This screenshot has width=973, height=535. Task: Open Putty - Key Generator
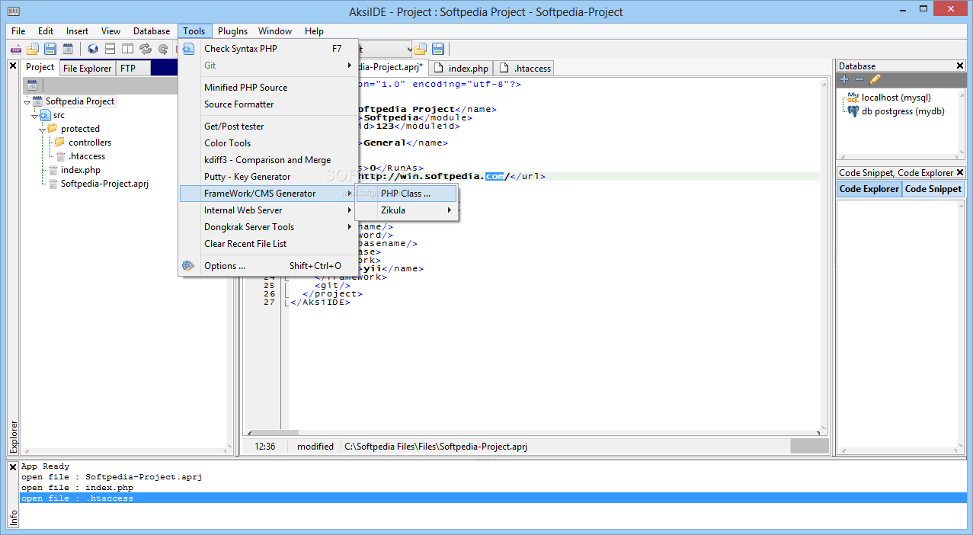coord(268,177)
